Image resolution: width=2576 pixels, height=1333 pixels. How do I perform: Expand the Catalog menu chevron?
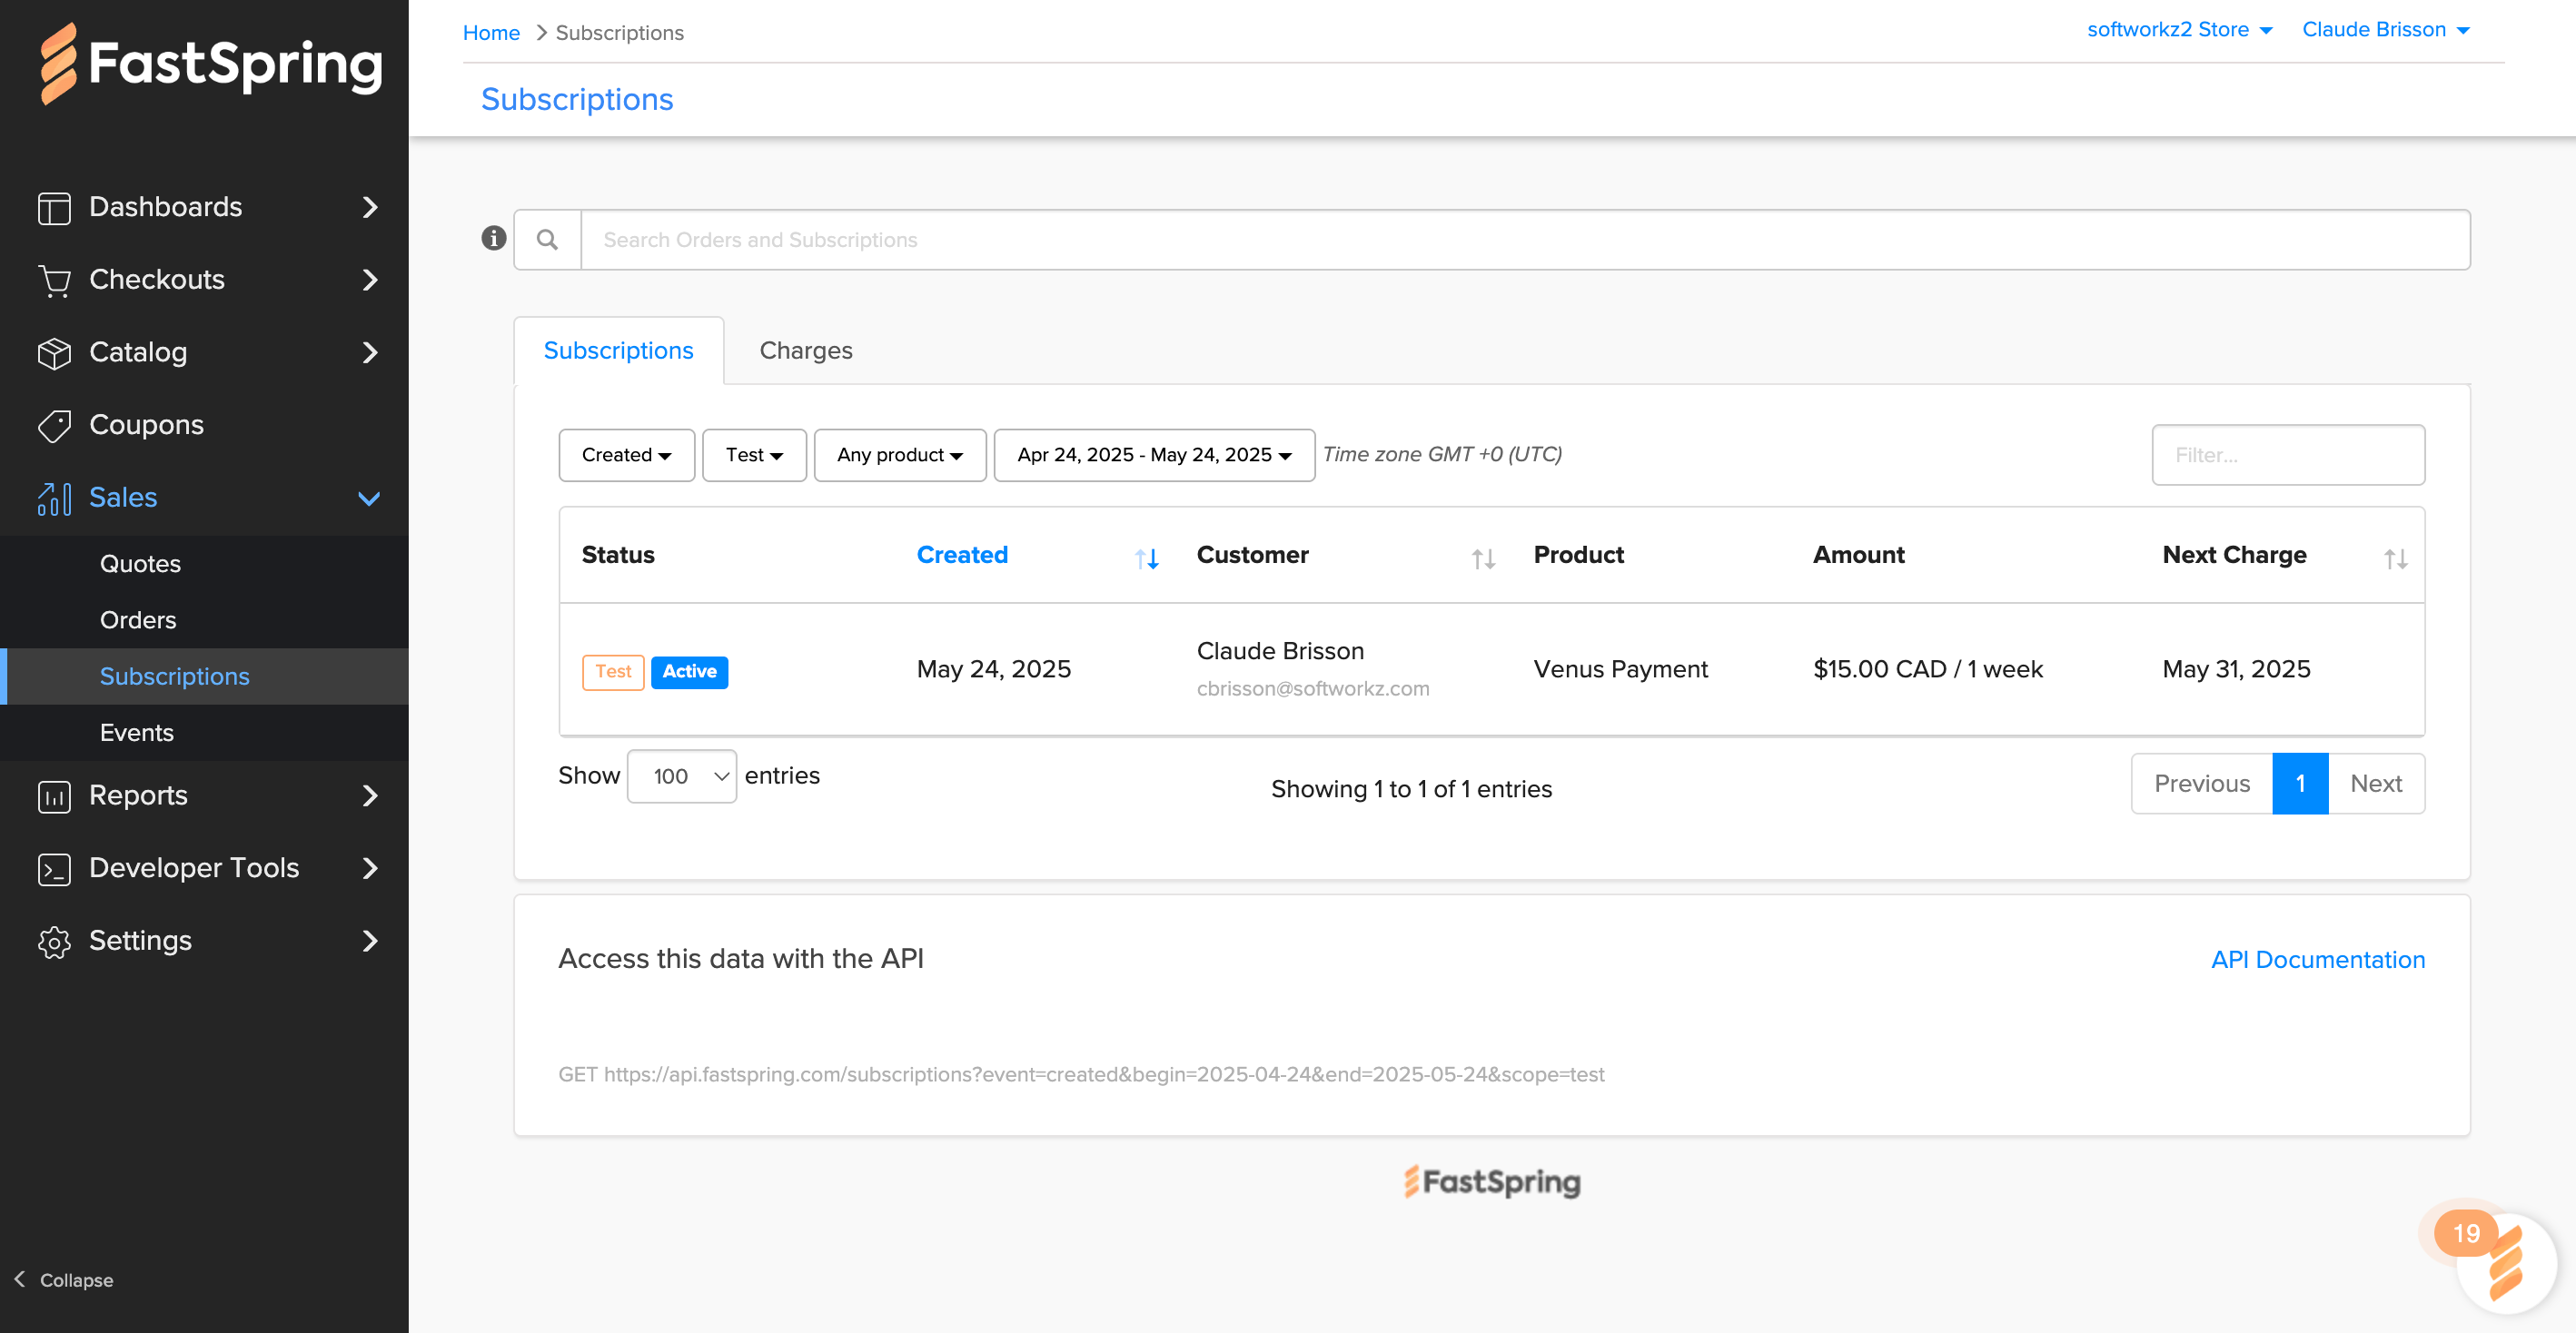[x=369, y=352]
